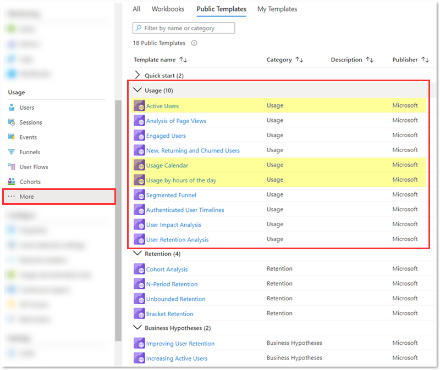Viewport: 440px width, 370px height.
Task: Click the workbook icon for Authenticated User Timelines
Action: point(139,210)
